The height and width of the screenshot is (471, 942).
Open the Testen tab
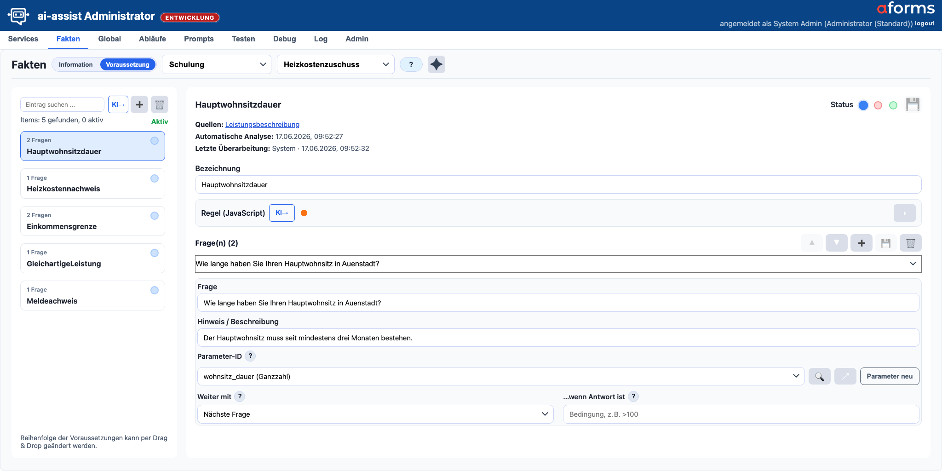243,39
